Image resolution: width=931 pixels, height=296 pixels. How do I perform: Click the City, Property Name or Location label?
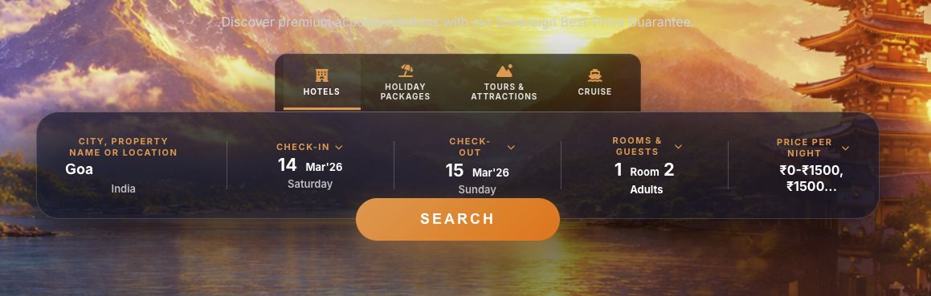pos(124,147)
